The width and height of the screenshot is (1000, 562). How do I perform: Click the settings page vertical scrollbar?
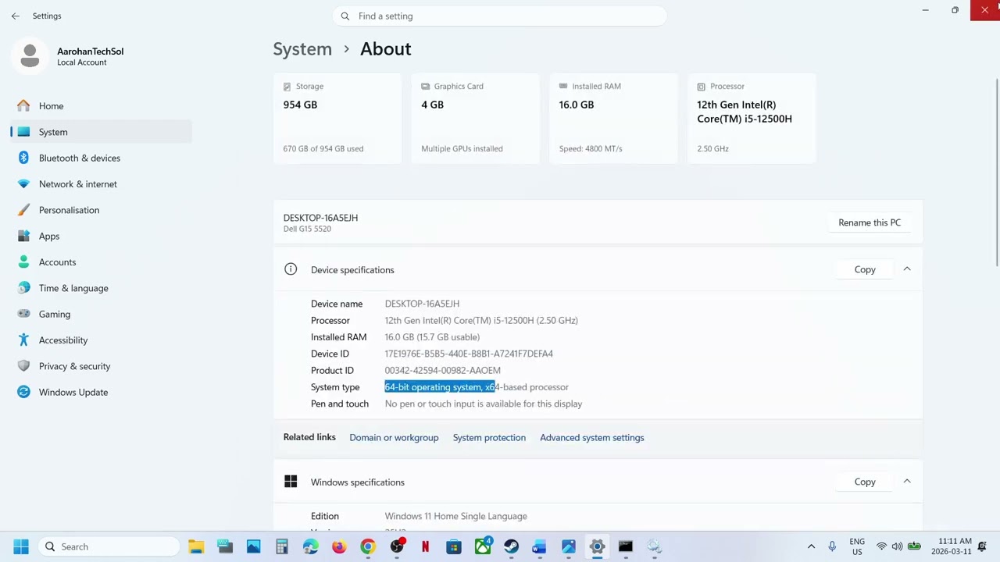click(x=996, y=172)
